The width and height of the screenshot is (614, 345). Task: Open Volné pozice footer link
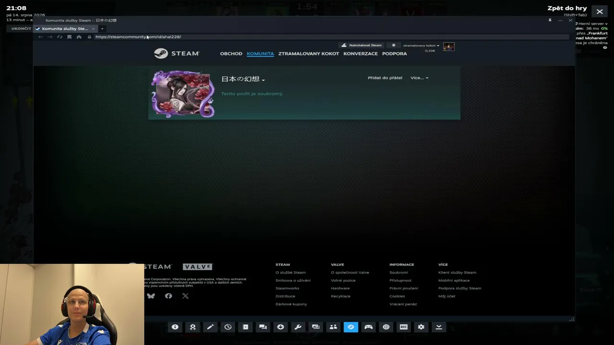tap(343, 280)
